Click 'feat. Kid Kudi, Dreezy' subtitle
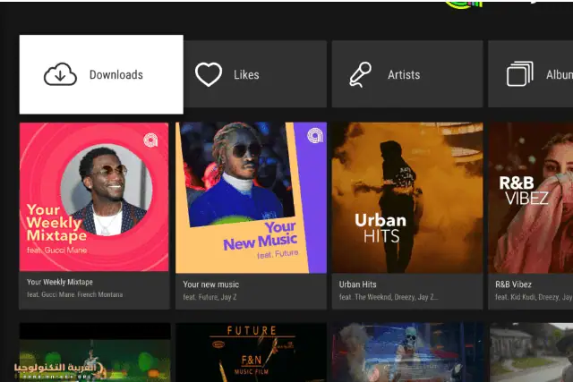This screenshot has width=573, height=382. [534, 297]
